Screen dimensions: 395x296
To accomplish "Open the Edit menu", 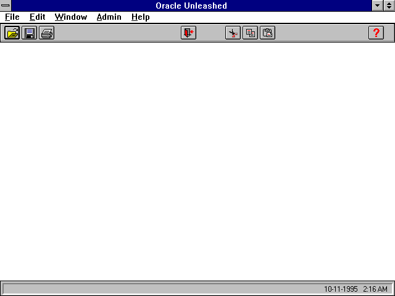I will click(x=38, y=17).
